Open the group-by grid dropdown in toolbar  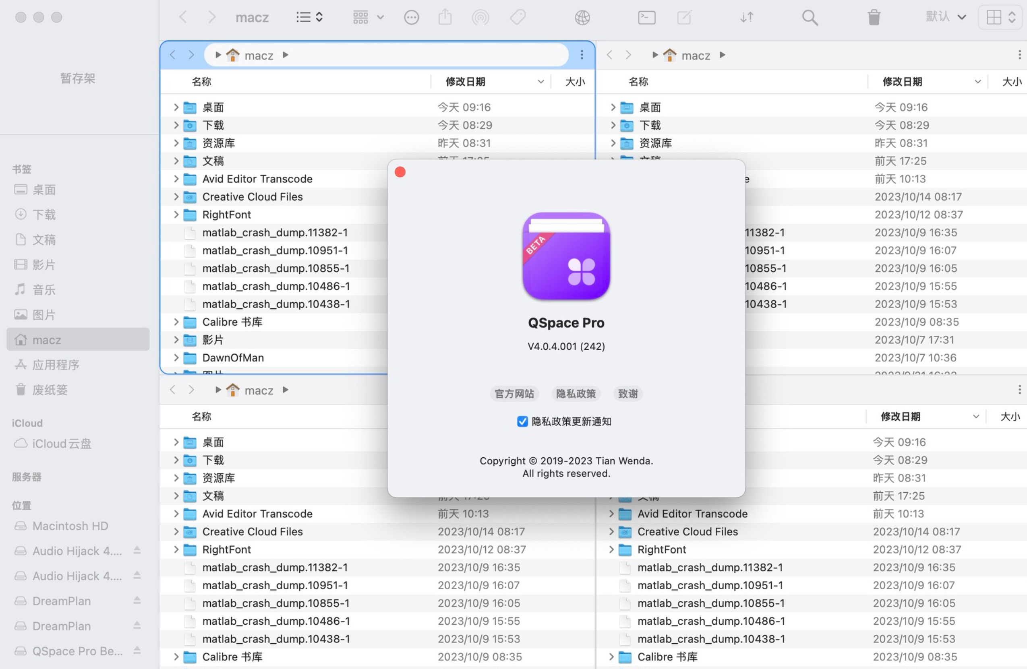click(x=368, y=17)
